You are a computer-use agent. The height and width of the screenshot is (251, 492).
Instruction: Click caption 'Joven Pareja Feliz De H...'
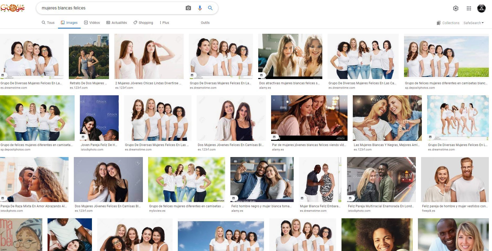tap(99, 145)
